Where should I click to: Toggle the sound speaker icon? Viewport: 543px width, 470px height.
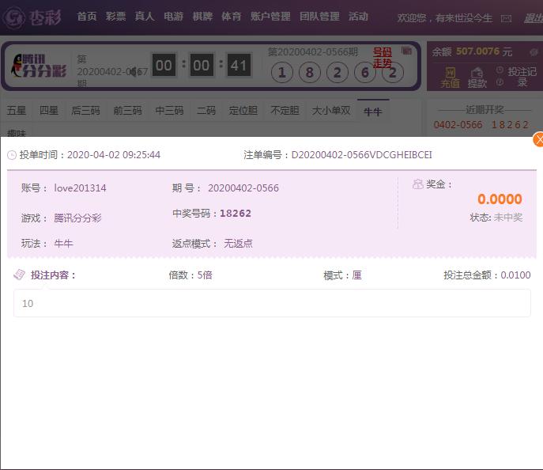point(133,72)
